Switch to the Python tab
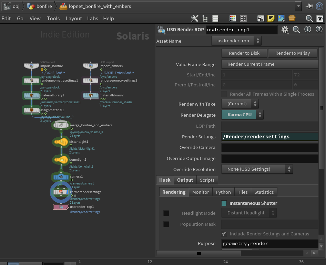This screenshot has height=265, width=326. [x=223, y=192]
